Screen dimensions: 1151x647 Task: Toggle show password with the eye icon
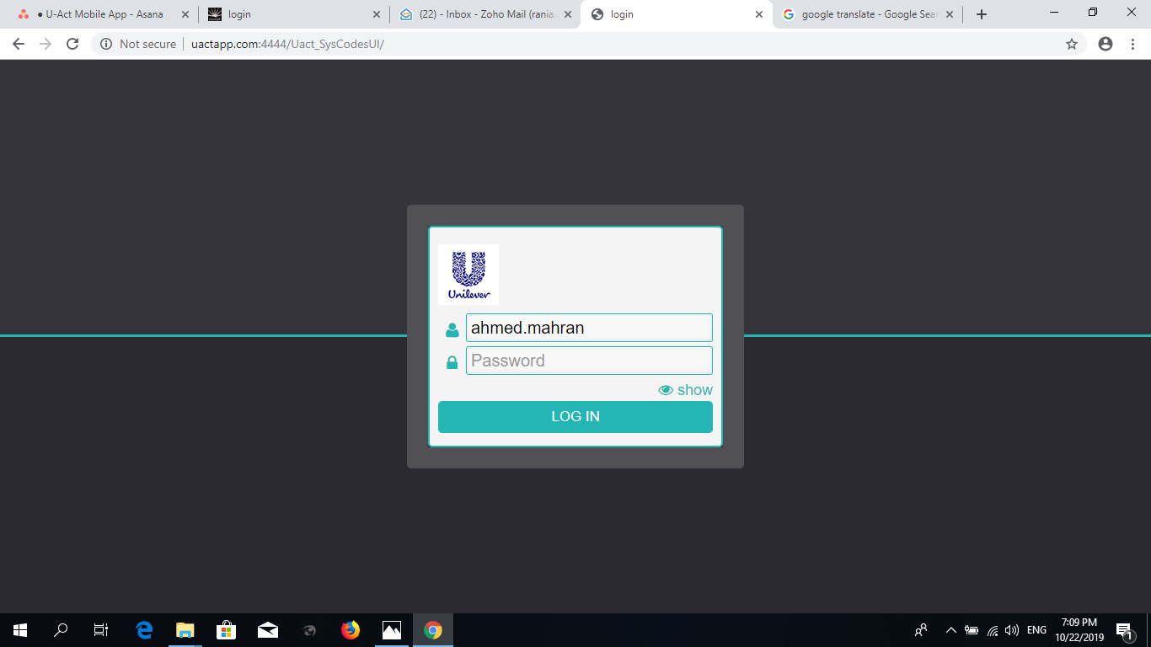(685, 390)
